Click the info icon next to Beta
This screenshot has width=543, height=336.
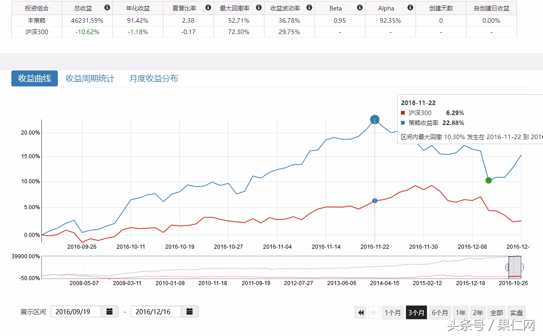coord(359,7)
